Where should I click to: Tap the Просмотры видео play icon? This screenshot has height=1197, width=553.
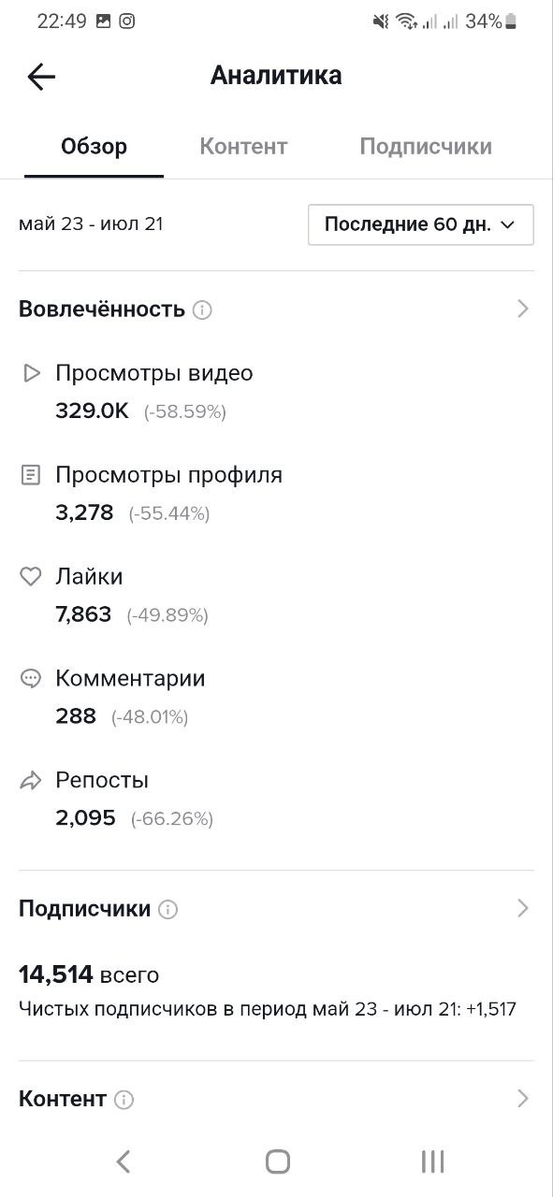point(32,373)
